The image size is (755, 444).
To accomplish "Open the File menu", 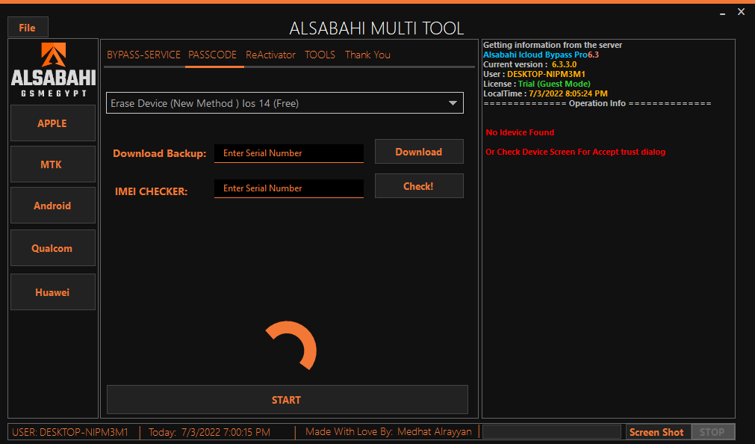I will [x=27, y=27].
